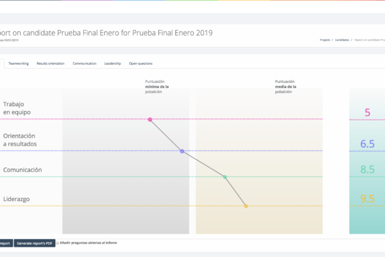Select the 8.5 Comunicación score
The width and height of the screenshot is (385, 257).
click(x=367, y=170)
